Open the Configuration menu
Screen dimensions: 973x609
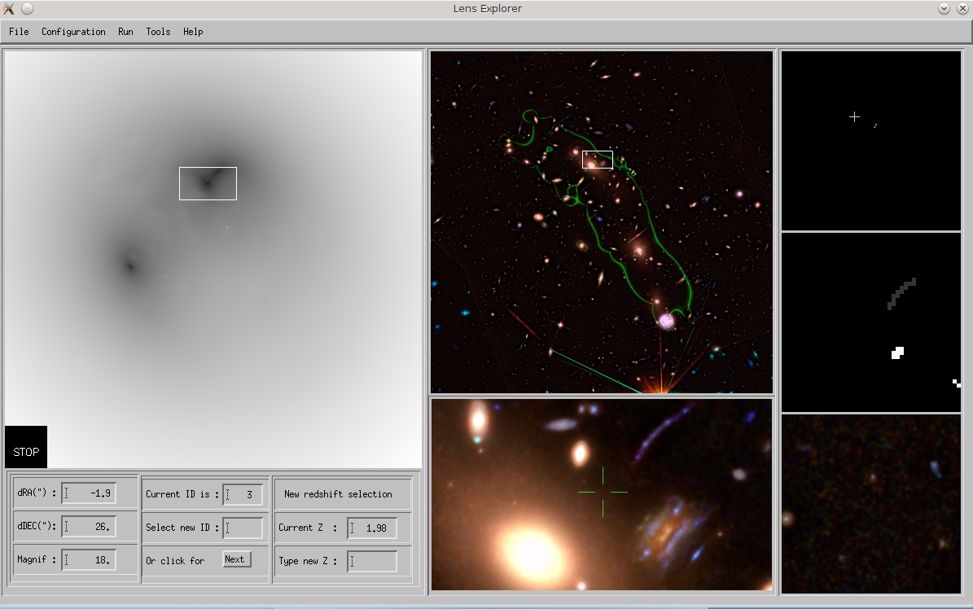tap(73, 32)
